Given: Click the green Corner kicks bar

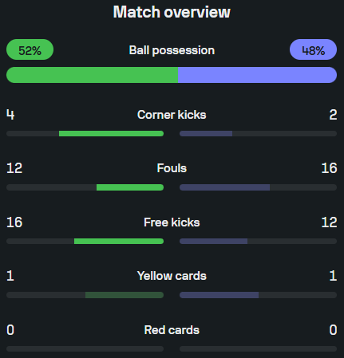Looking at the screenshot, I should point(111,133).
